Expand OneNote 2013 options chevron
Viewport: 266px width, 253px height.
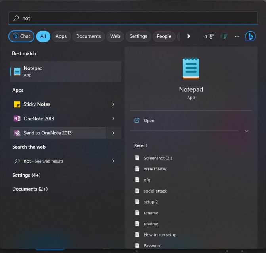click(113, 119)
